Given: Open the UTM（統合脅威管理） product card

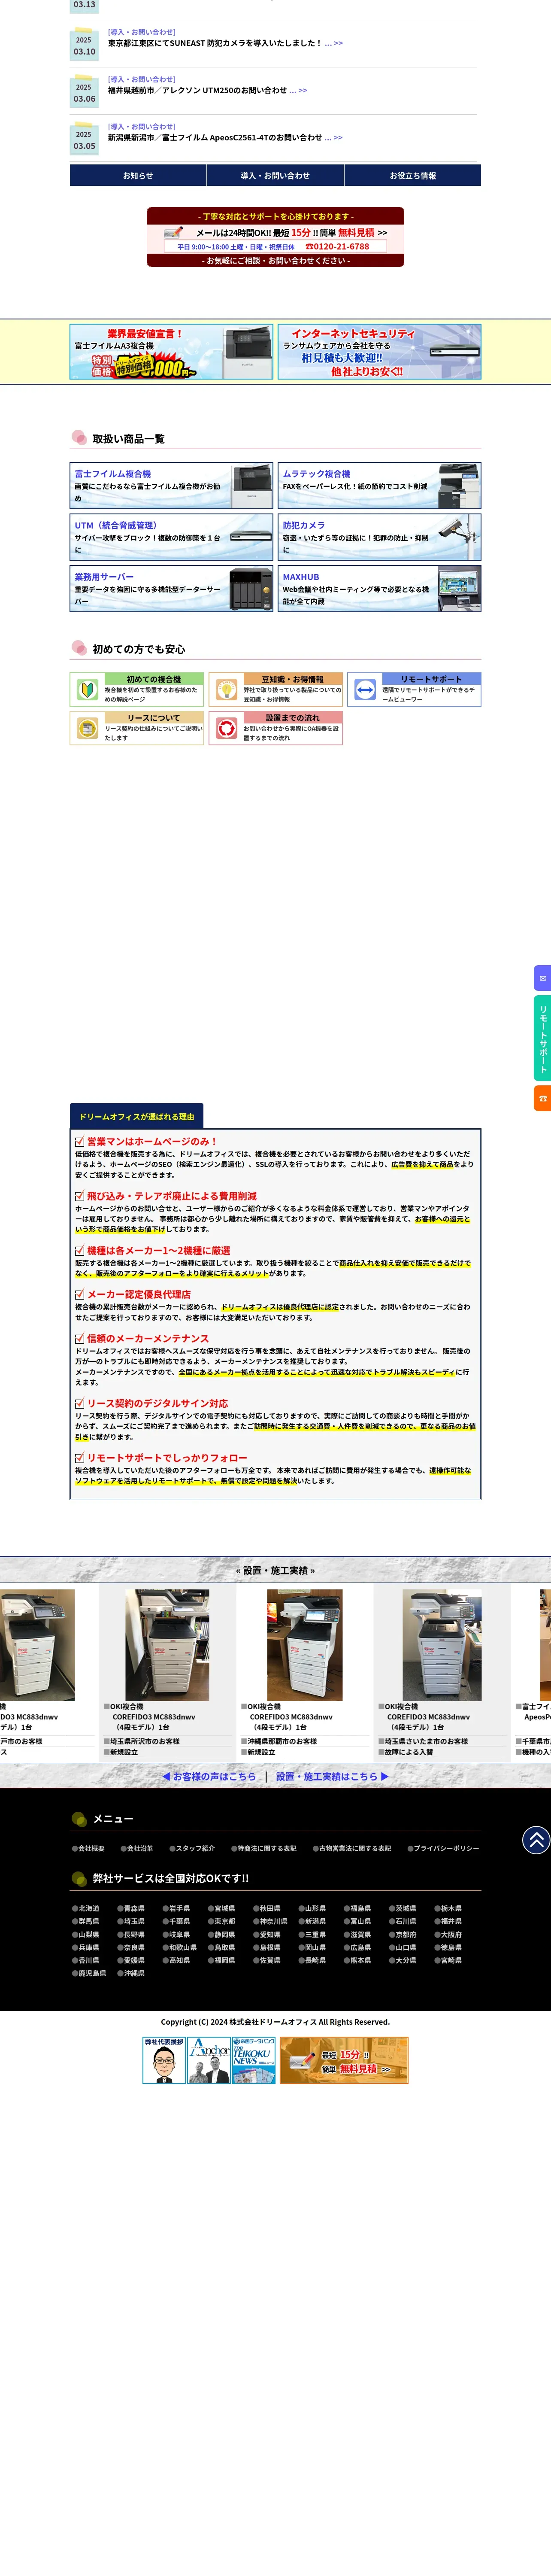Looking at the screenshot, I should point(171,537).
